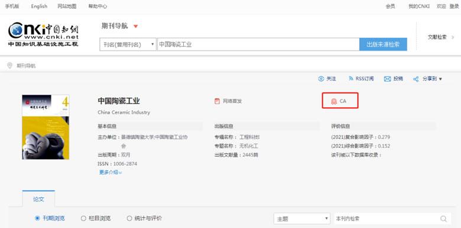Open 手机版 in top menu
This screenshot has height=228, width=461.
pos(12,6)
